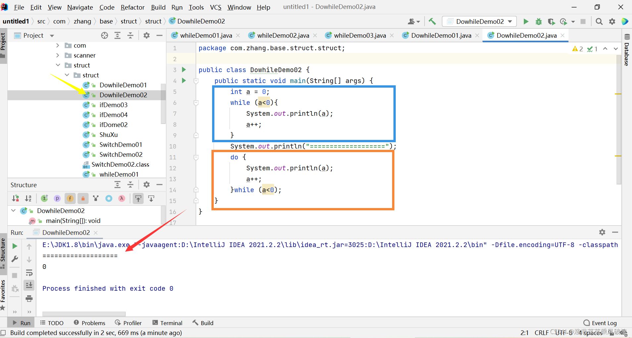Viewport: 632px width, 338px height.
Task: Toggle Scroll to End in Run console
Action: pos(29,285)
